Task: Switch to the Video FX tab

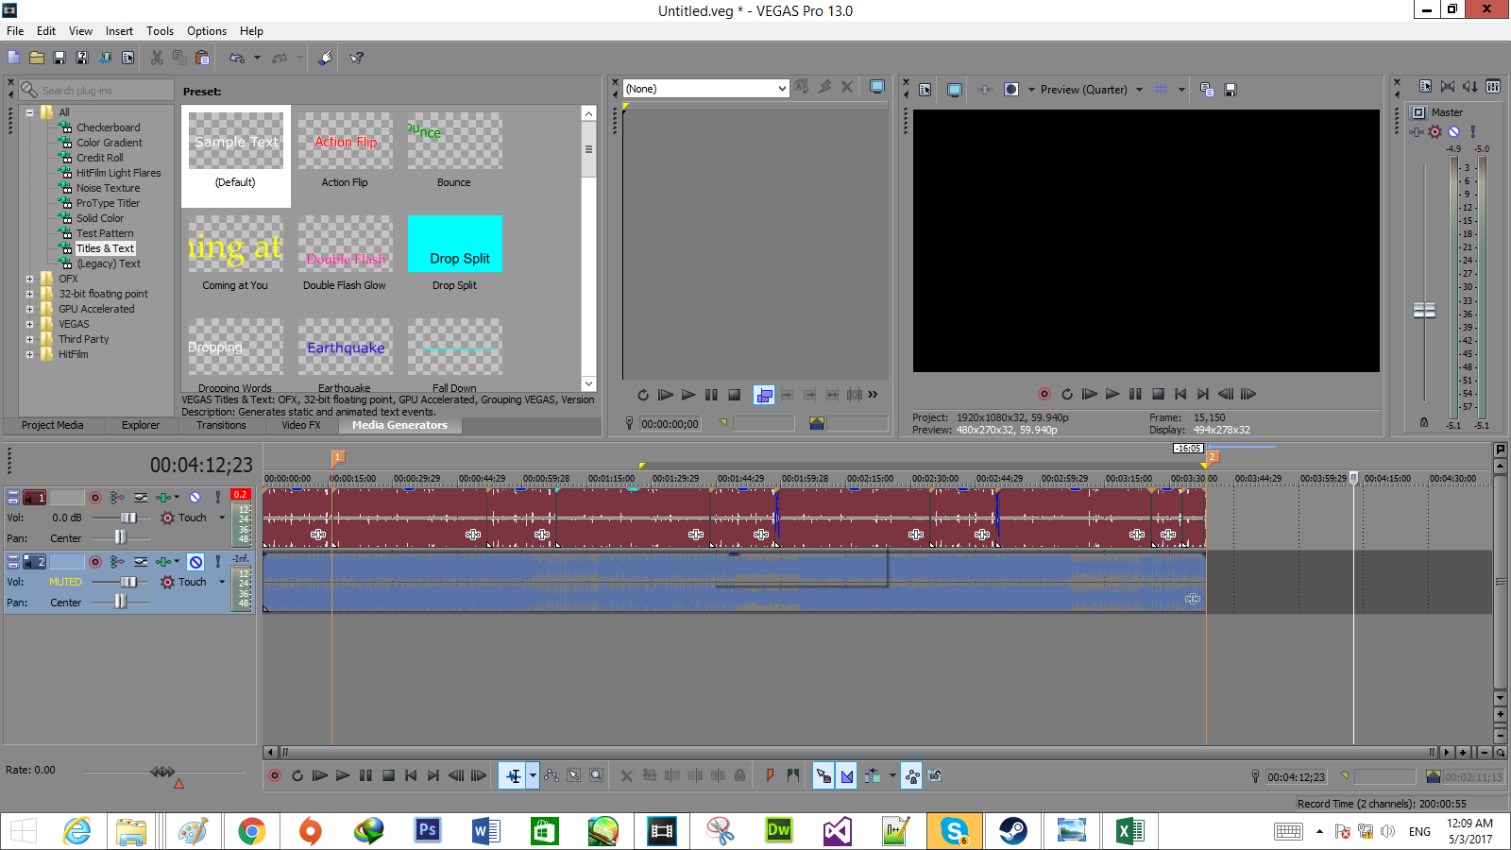Action: pyautogui.click(x=301, y=426)
